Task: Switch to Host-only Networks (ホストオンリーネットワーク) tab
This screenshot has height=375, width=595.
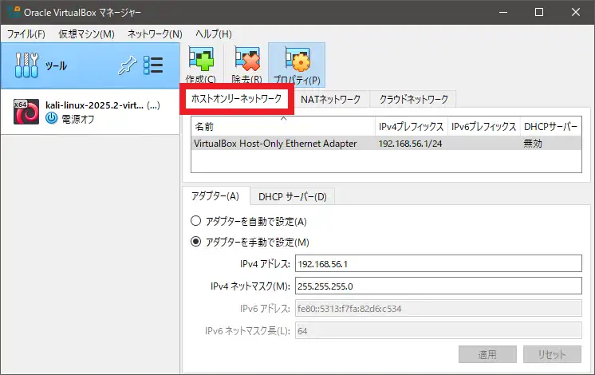Action: click(236, 99)
